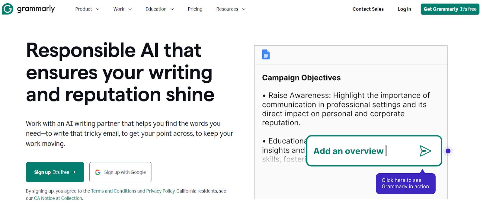Open CA Notice at Collection link
This screenshot has width=483, height=201.
(58, 198)
